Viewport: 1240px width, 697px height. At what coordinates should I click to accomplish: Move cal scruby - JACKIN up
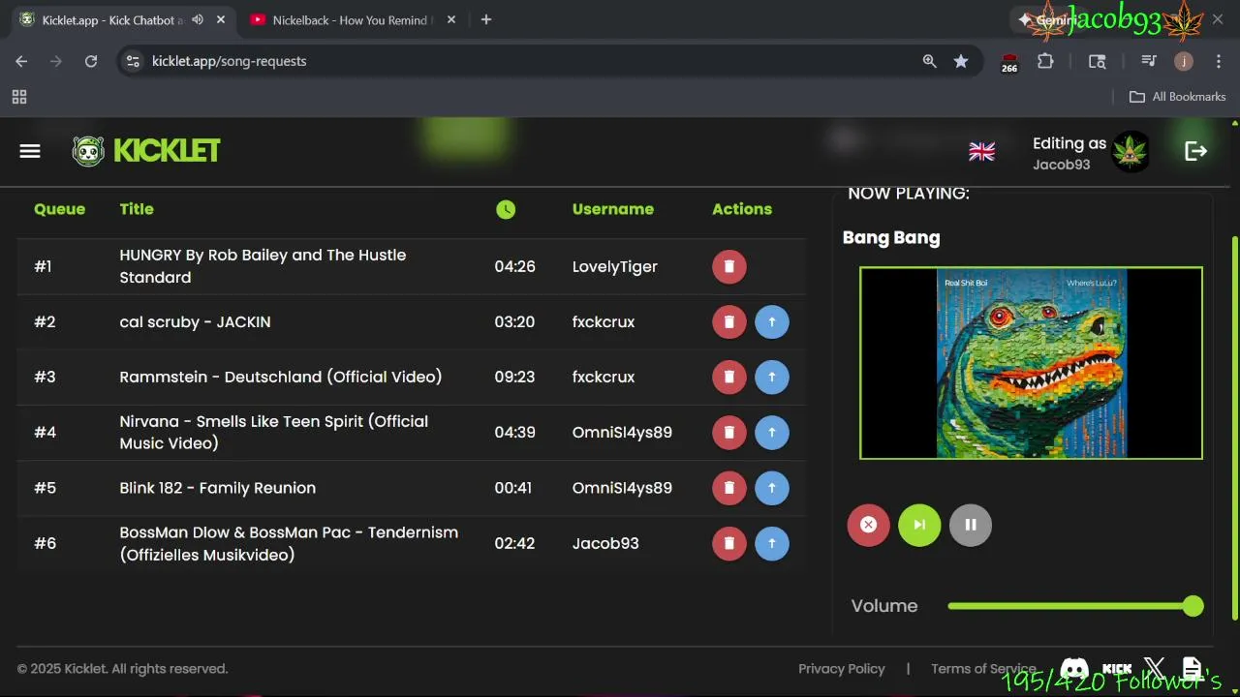[772, 321]
